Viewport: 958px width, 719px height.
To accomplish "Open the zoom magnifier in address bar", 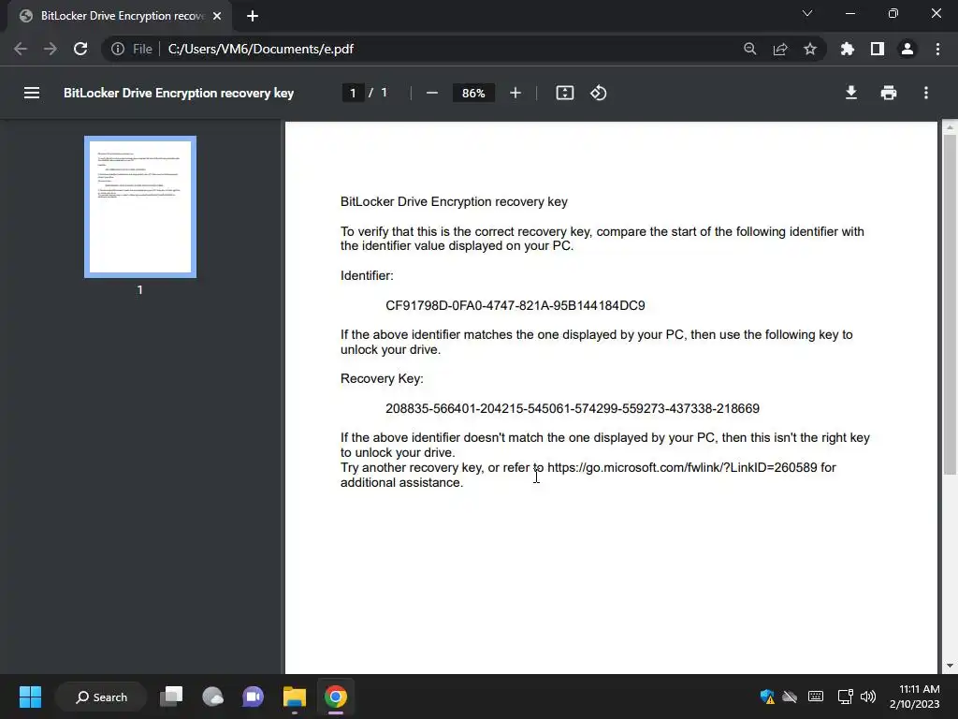I will (x=749, y=49).
